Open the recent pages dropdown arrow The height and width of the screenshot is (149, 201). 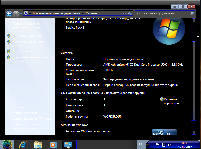[x=21, y=13]
